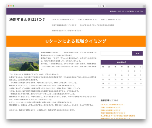Click the orange heading Uターンによる転職タイミング
The image size is (152, 128).
point(76,41)
